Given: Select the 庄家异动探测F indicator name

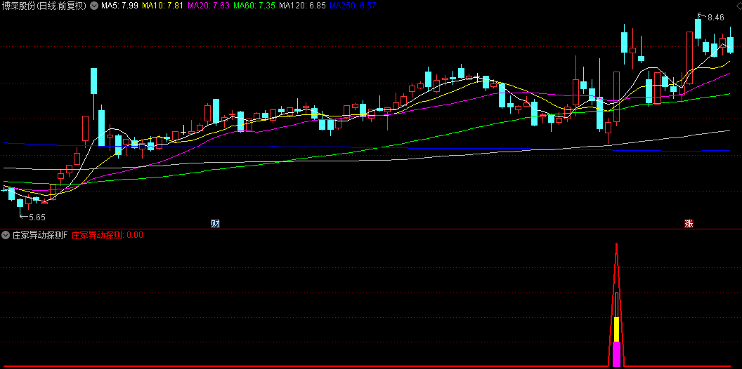Looking at the screenshot, I should [x=40, y=235].
